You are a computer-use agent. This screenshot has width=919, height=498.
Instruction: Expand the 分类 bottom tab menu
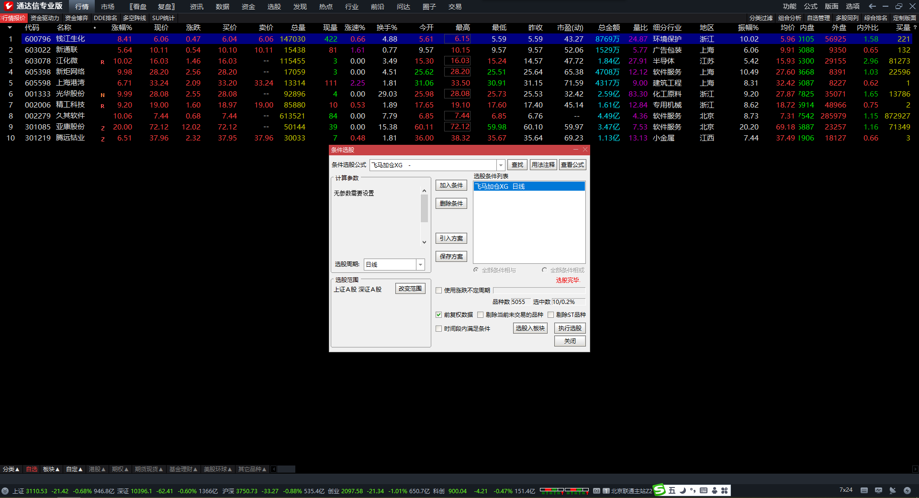point(11,469)
